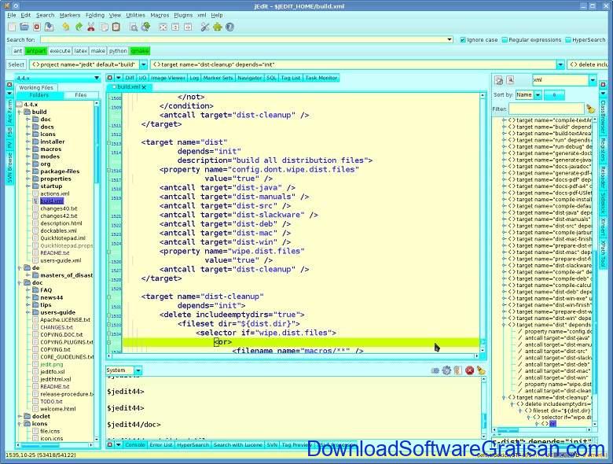613x464 pixels.
Task: Click the magnifier icon in the structure panel
Action: (510, 80)
